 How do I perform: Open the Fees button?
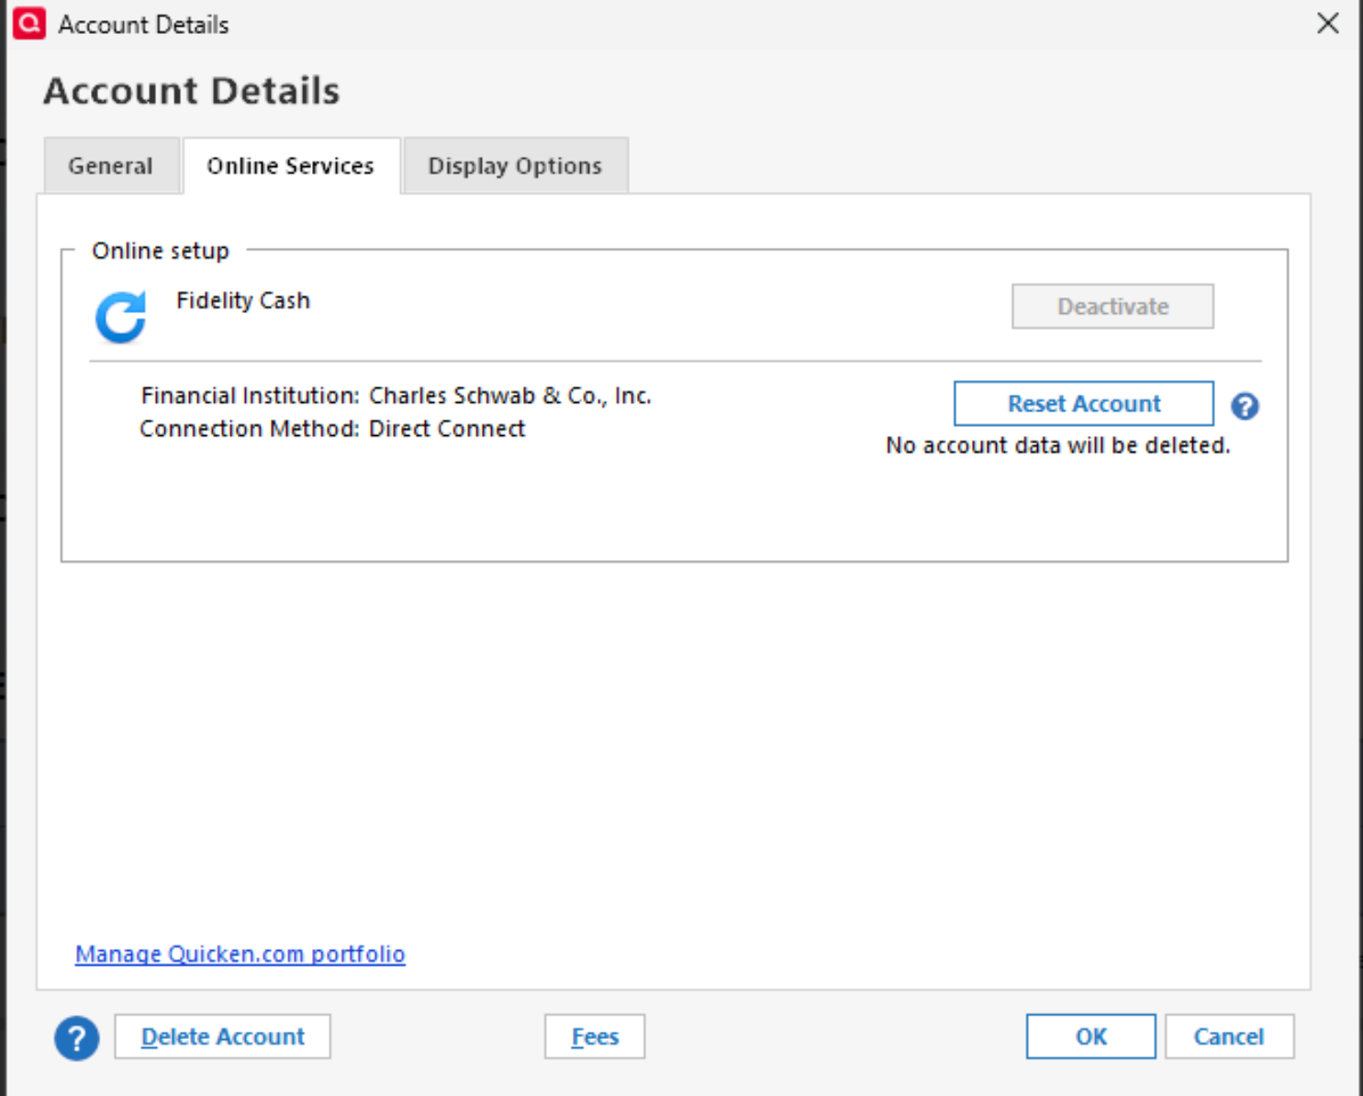tap(595, 1036)
